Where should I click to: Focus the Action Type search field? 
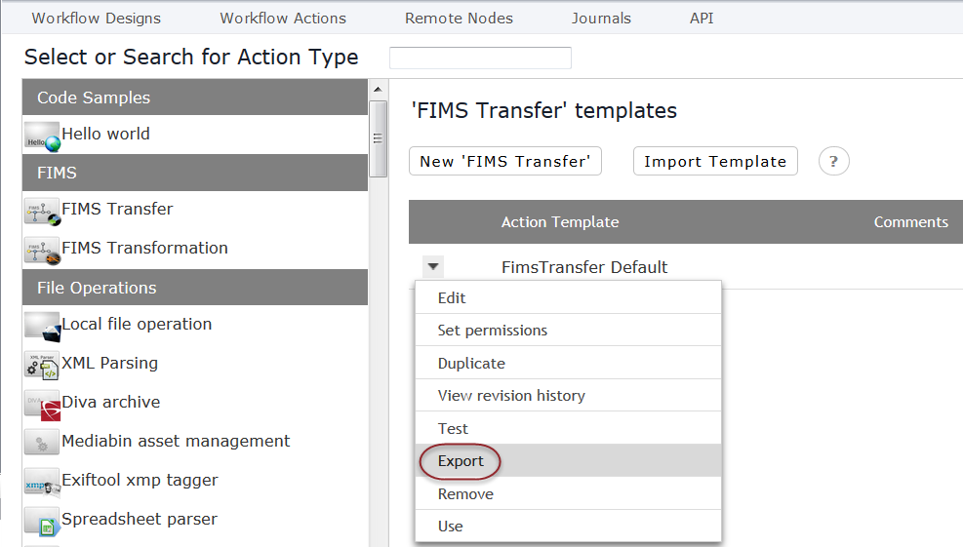pyautogui.click(x=480, y=58)
